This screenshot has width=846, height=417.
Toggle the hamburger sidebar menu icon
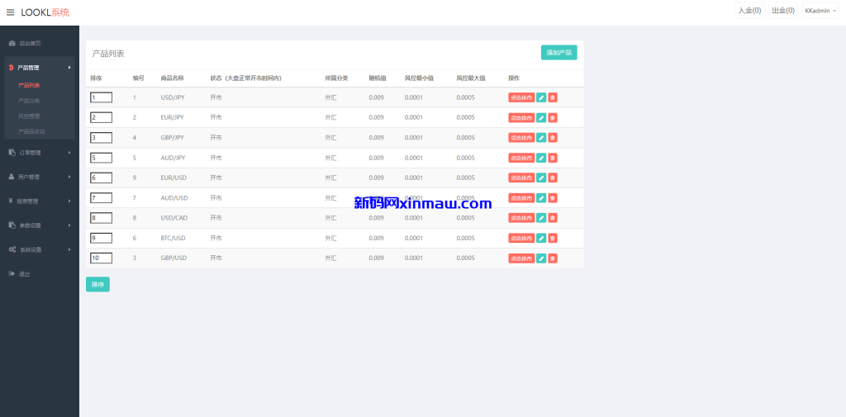[x=10, y=12]
